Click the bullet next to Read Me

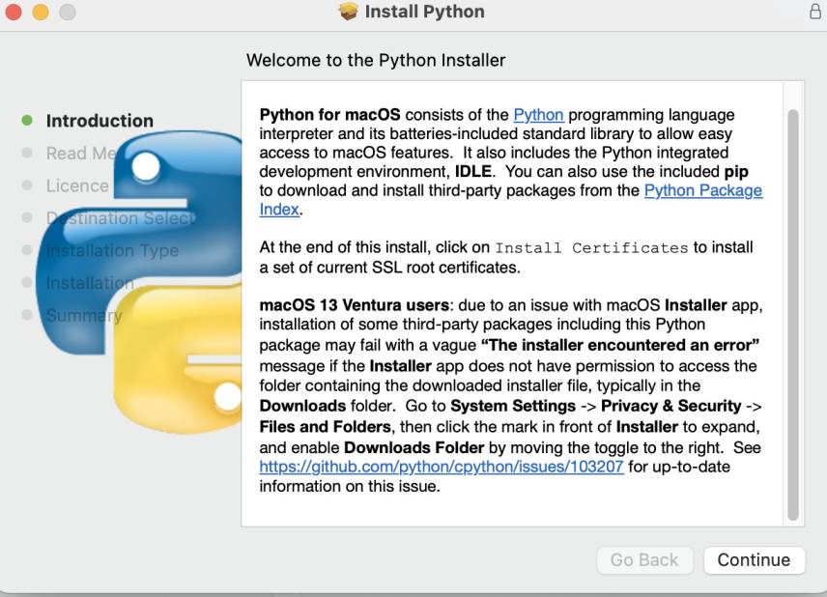tap(26, 153)
